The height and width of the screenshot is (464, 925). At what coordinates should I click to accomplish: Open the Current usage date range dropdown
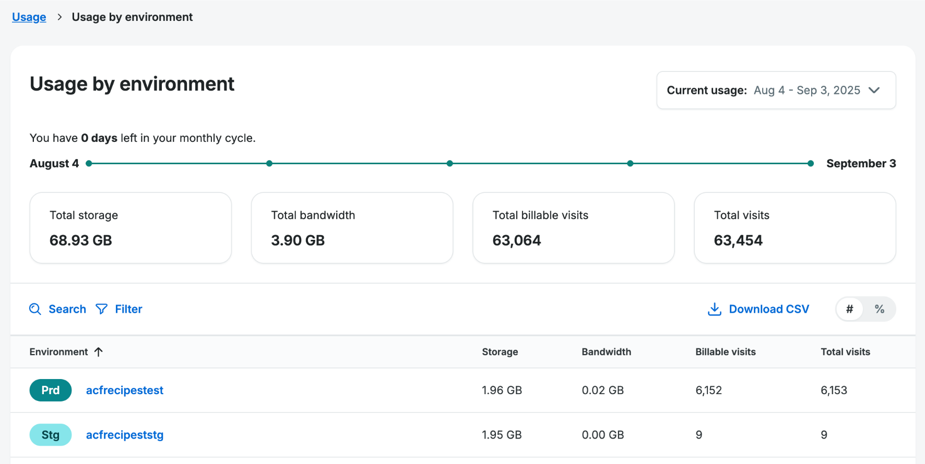[x=776, y=90]
